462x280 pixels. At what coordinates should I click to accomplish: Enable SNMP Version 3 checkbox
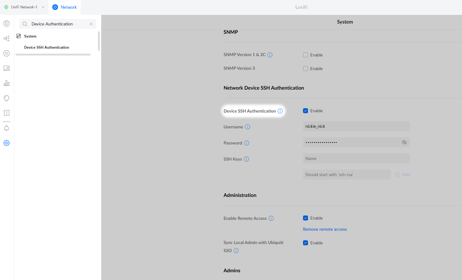click(x=306, y=69)
